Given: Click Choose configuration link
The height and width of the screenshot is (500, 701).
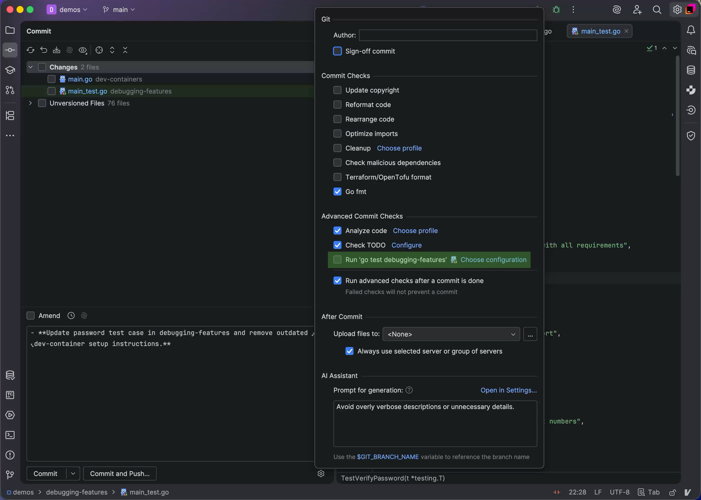Looking at the screenshot, I should (493, 259).
